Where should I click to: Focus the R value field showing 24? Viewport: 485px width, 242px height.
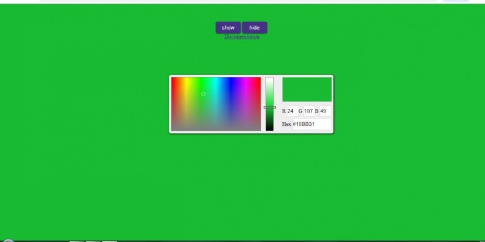[292, 111]
